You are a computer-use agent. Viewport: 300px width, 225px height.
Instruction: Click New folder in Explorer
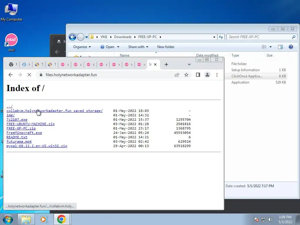[x=166, y=47]
